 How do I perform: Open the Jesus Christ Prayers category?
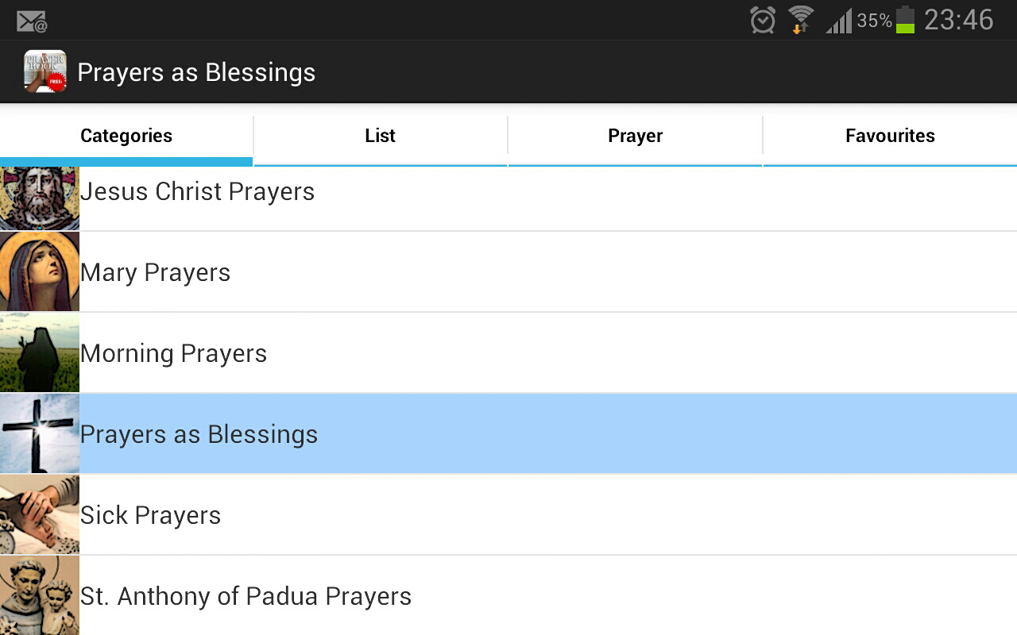(x=197, y=191)
